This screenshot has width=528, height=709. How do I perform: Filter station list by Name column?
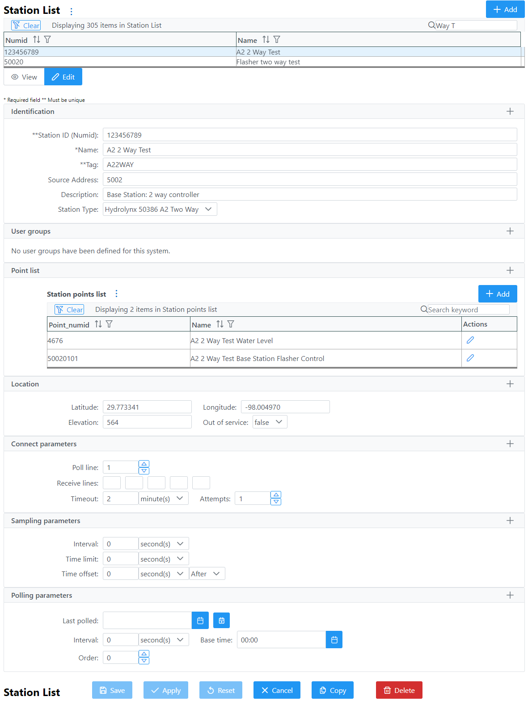point(277,40)
